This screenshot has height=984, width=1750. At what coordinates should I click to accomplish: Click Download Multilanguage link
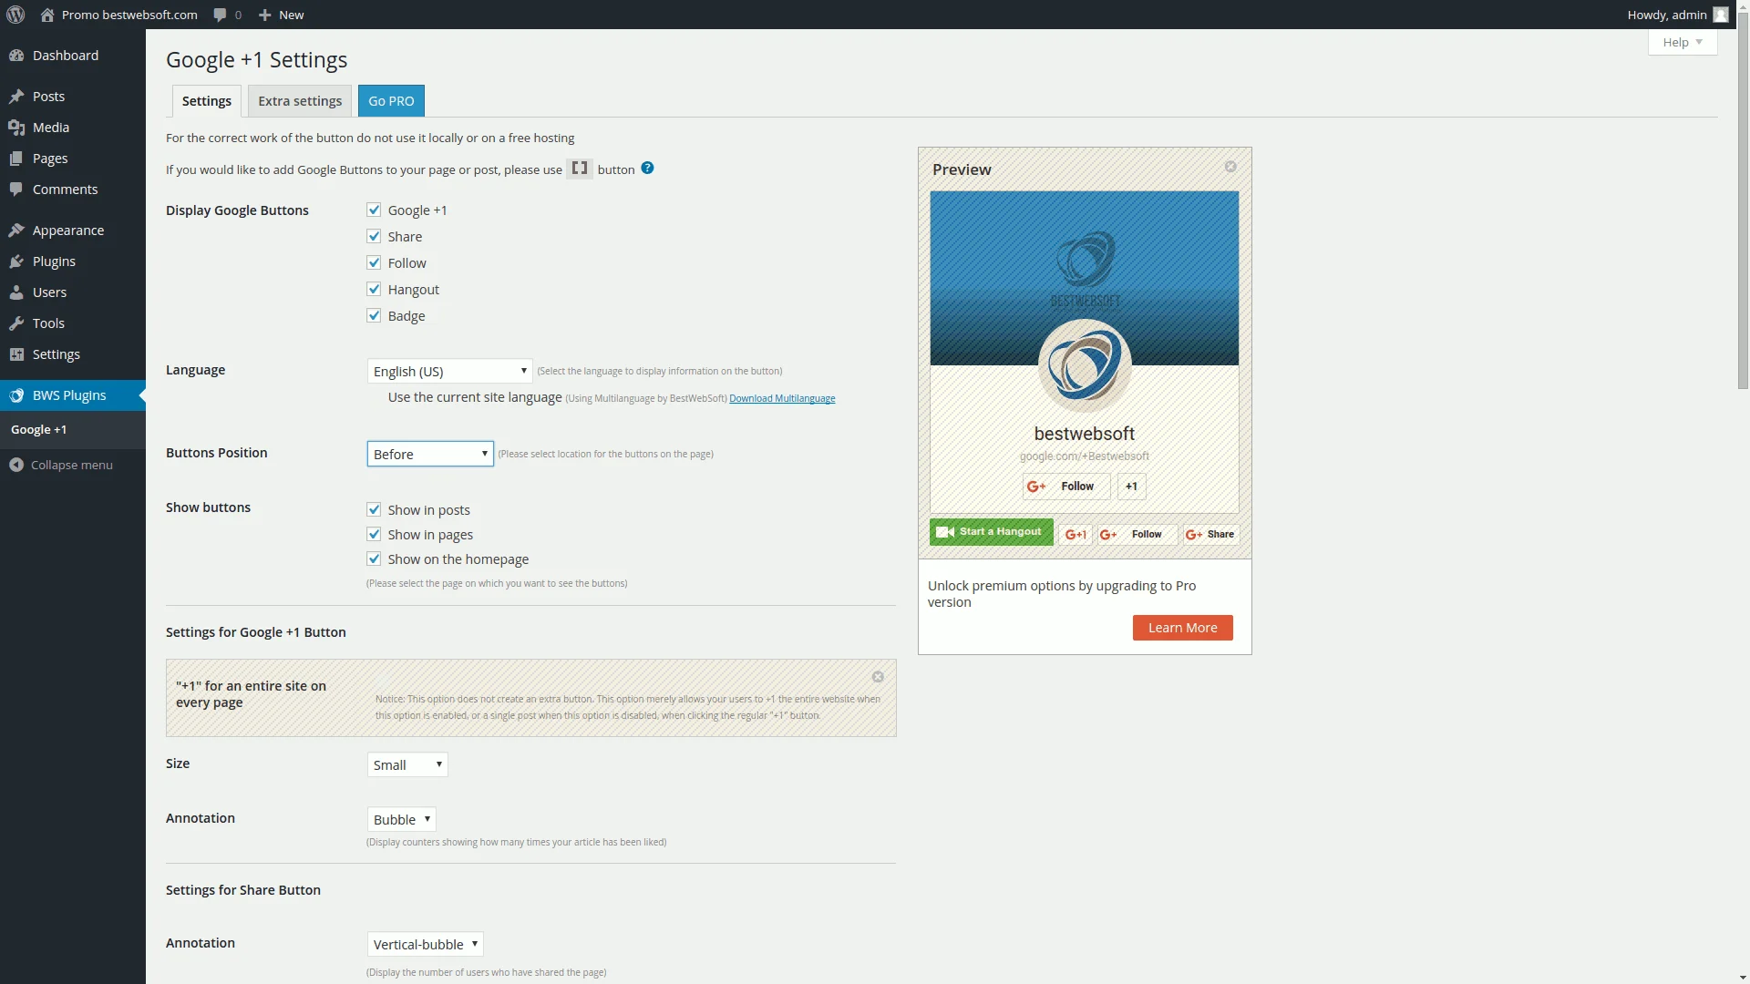point(782,397)
